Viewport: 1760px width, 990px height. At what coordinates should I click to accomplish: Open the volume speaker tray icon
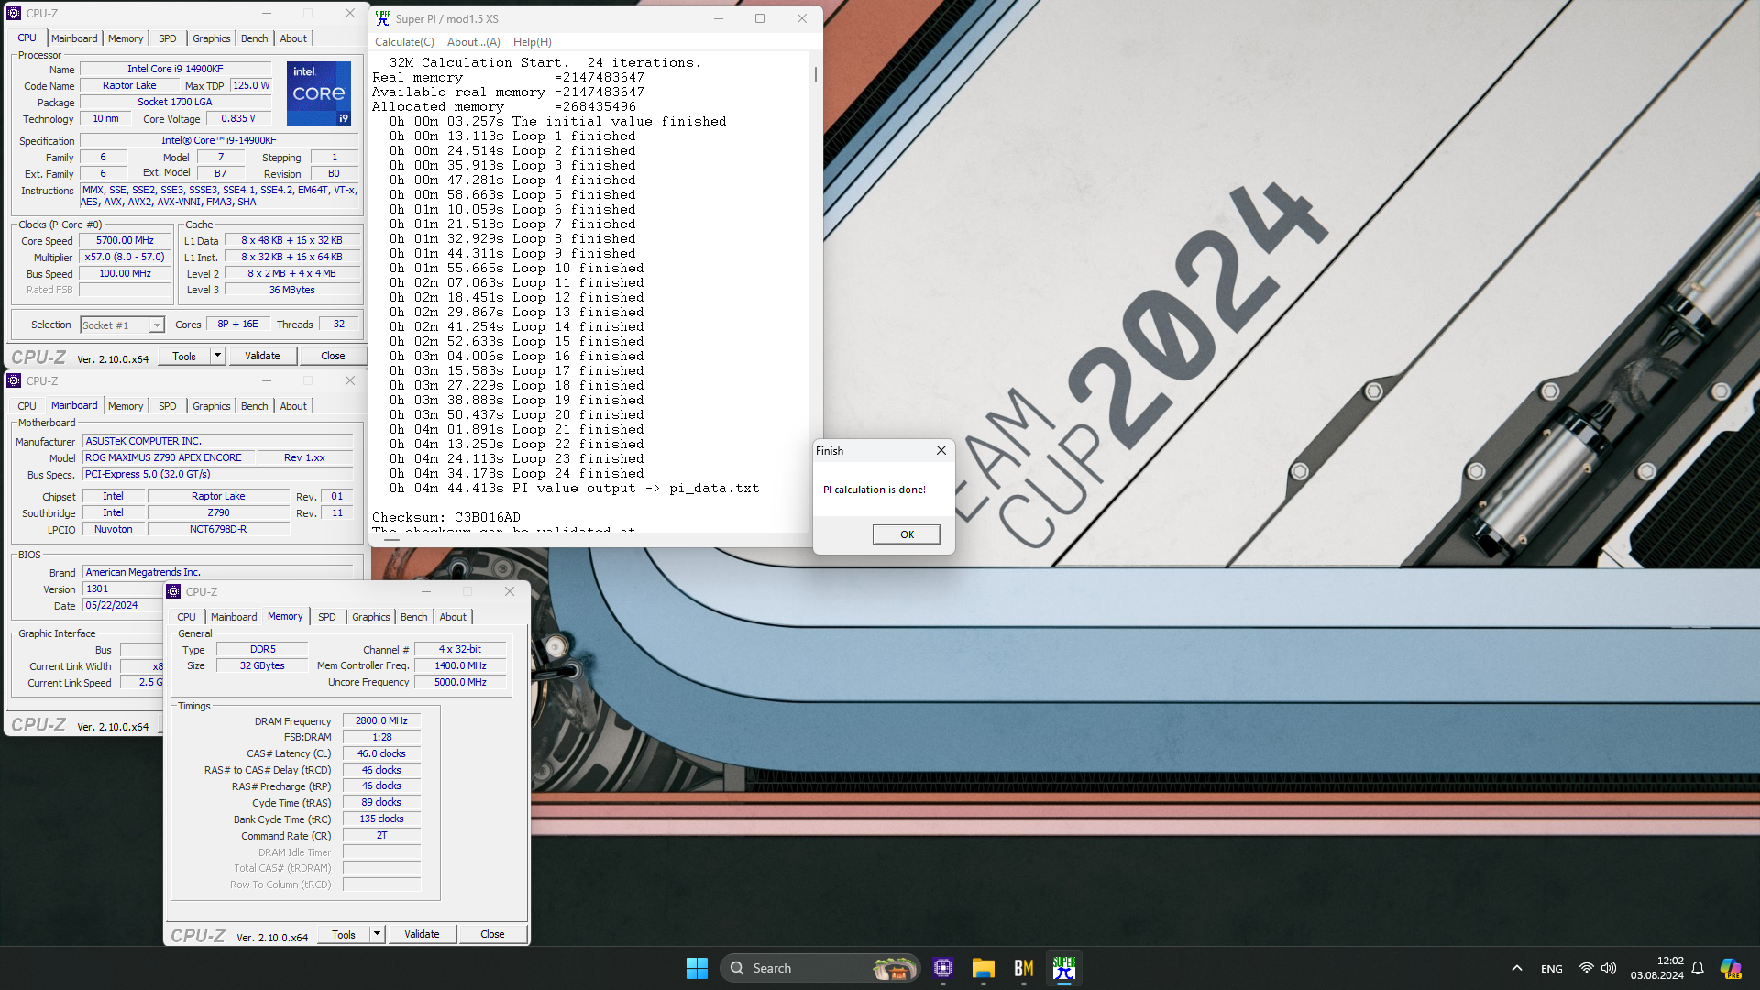click(1609, 968)
